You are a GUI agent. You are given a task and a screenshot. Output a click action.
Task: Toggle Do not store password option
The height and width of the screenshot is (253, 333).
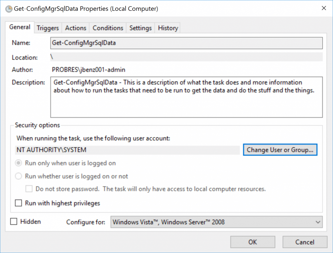click(29, 189)
